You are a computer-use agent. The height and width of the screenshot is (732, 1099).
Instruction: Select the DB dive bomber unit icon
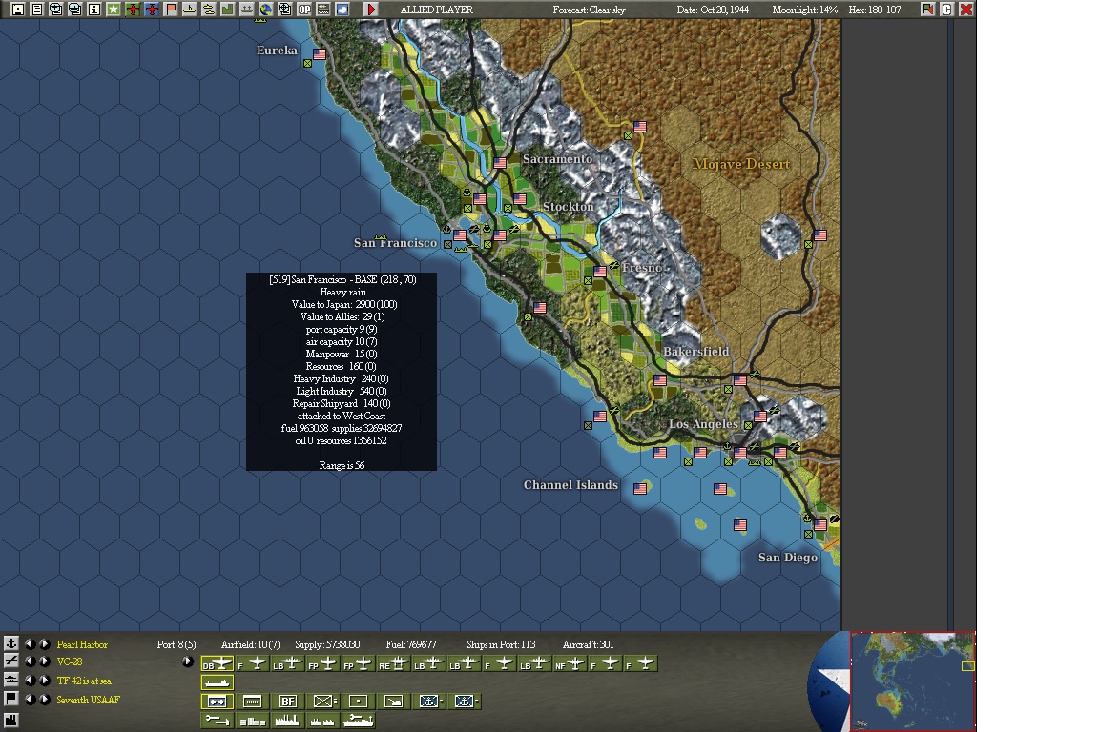pyautogui.click(x=218, y=663)
